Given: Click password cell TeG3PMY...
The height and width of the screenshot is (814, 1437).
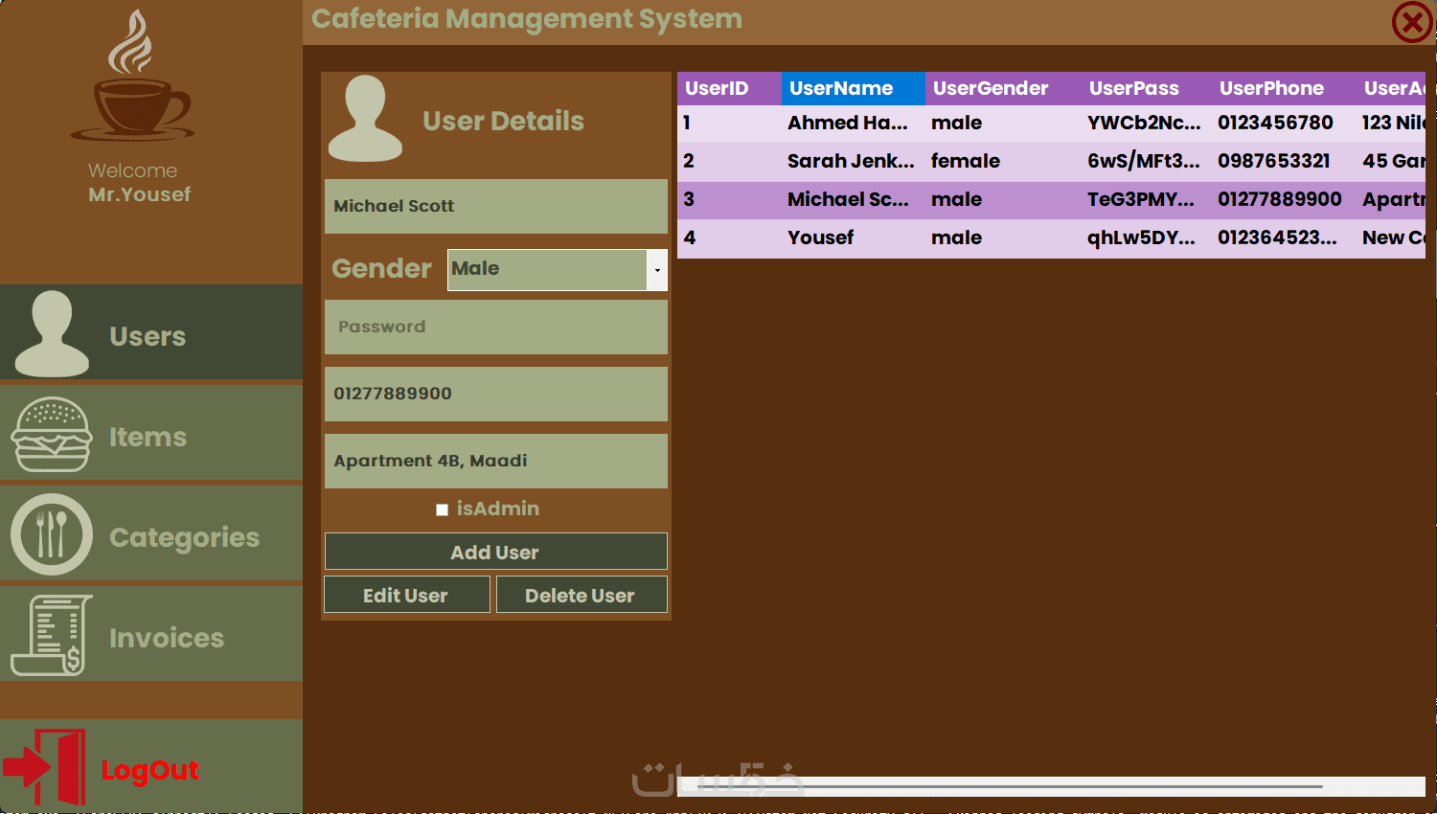Looking at the screenshot, I should (x=1147, y=199).
